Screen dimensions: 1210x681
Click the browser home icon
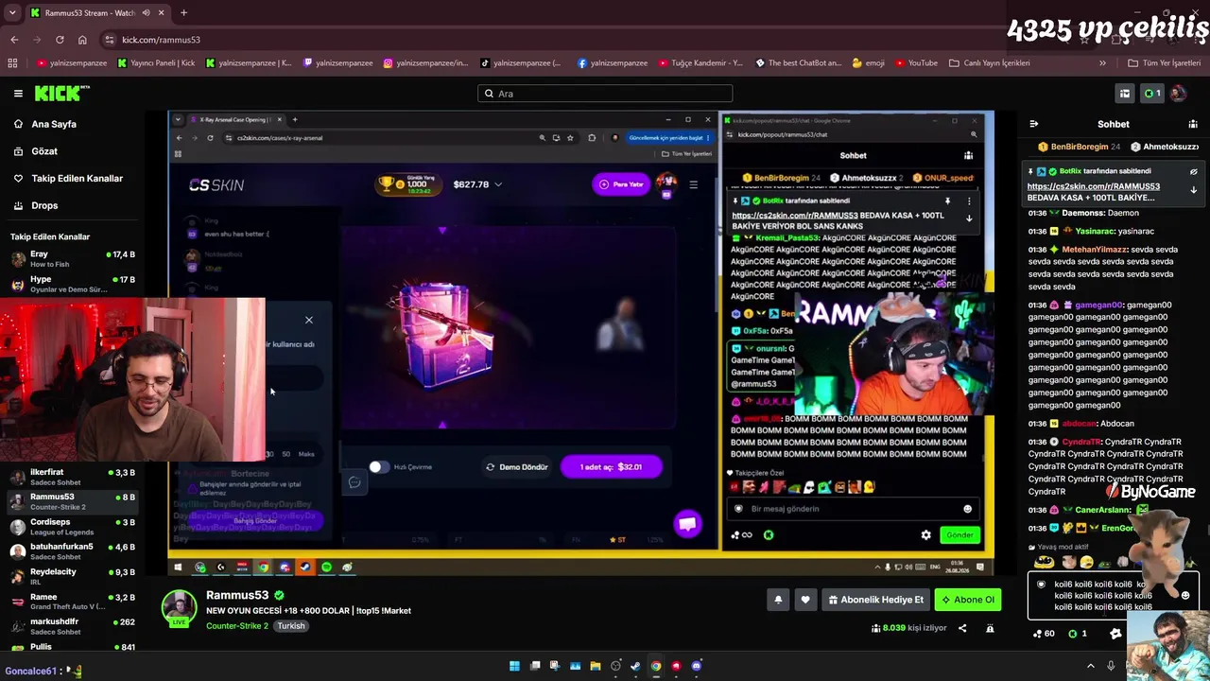point(82,40)
